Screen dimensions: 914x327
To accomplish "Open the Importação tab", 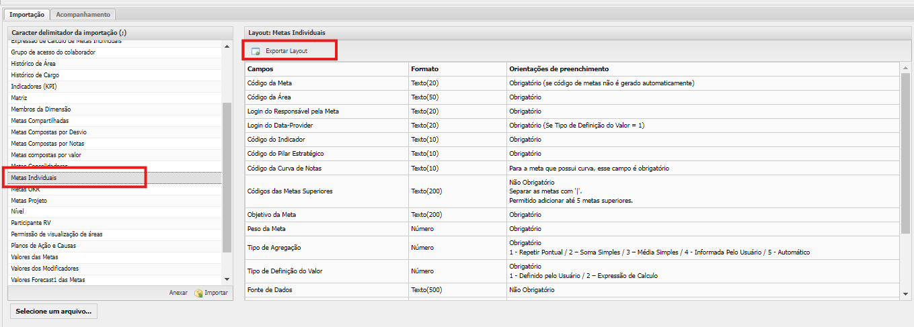I will (28, 14).
